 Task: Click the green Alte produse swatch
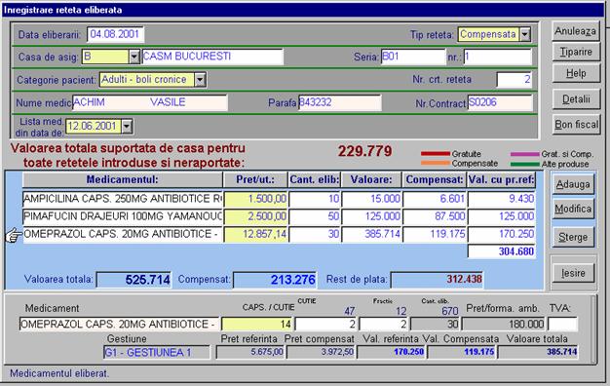click(525, 164)
